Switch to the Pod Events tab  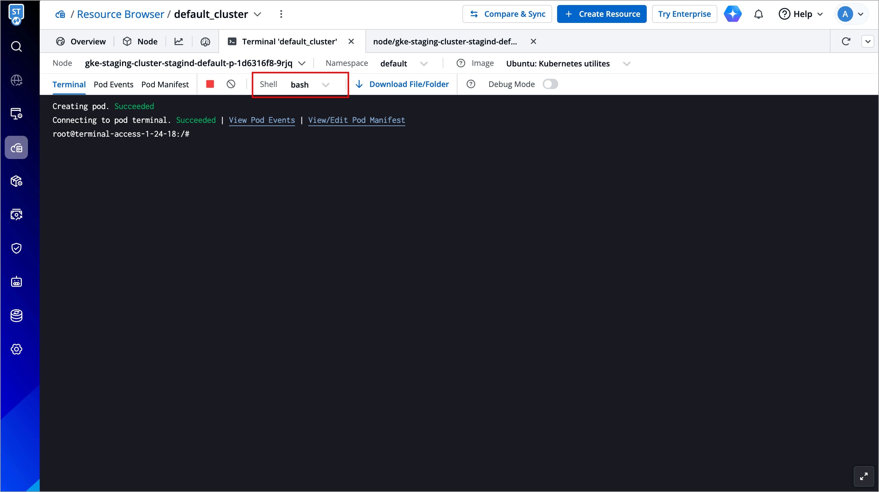[x=113, y=84]
